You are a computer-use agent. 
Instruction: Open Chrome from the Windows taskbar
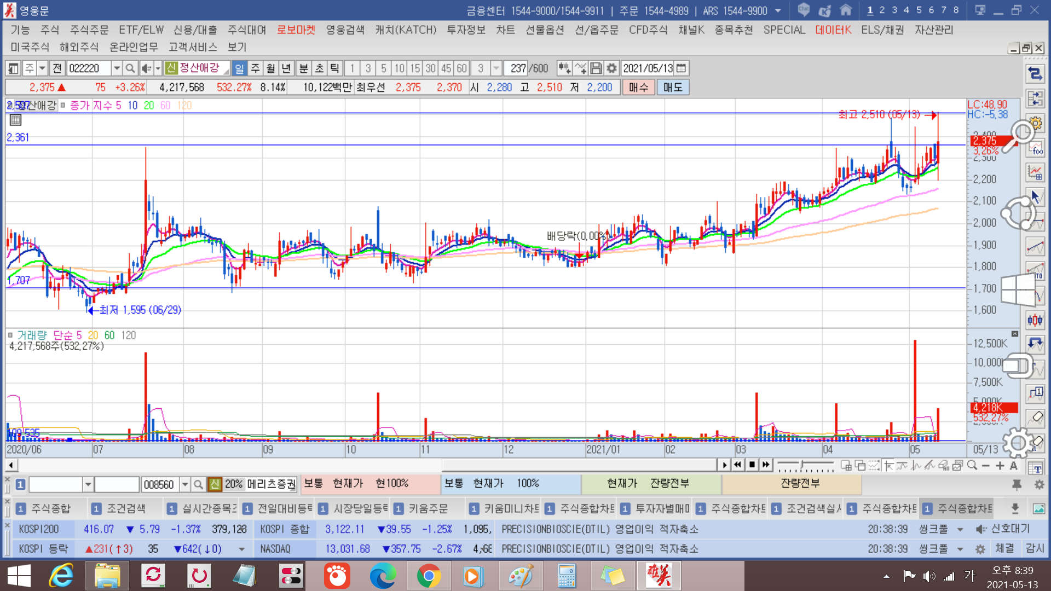(x=429, y=576)
